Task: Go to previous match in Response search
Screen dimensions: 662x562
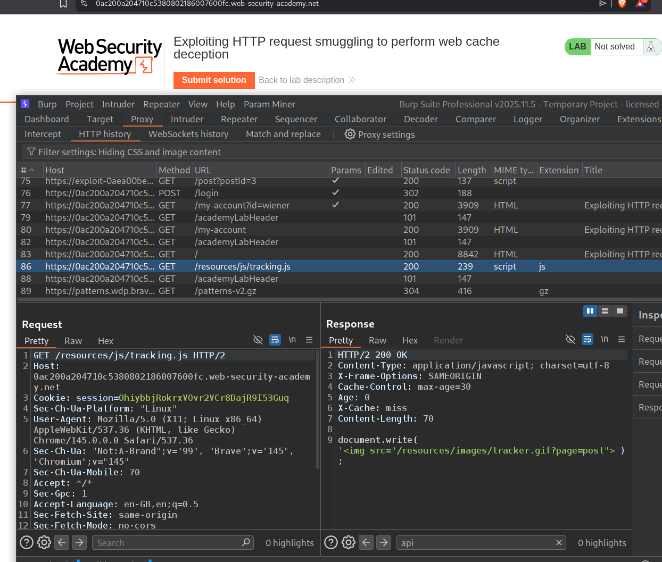Action: (366, 542)
